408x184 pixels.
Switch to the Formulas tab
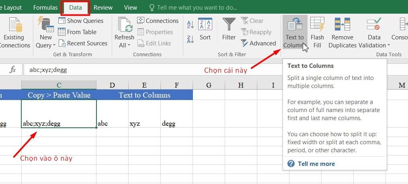coord(45,7)
